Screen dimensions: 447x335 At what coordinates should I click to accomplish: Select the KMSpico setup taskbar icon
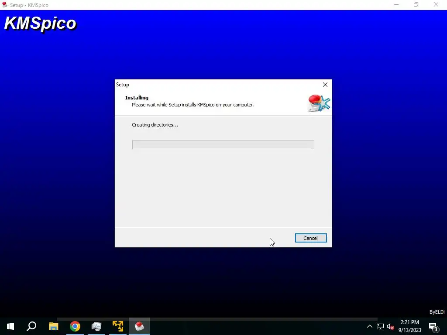pyautogui.click(x=139, y=326)
